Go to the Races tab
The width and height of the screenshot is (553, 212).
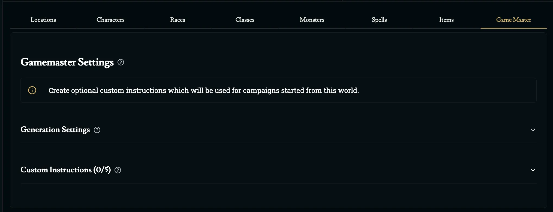tap(178, 20)
